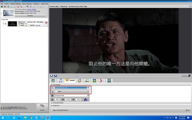Open the Action menu
Image resolution: width=192 pixels, height=120 pixels.
[x=7, y=4]
